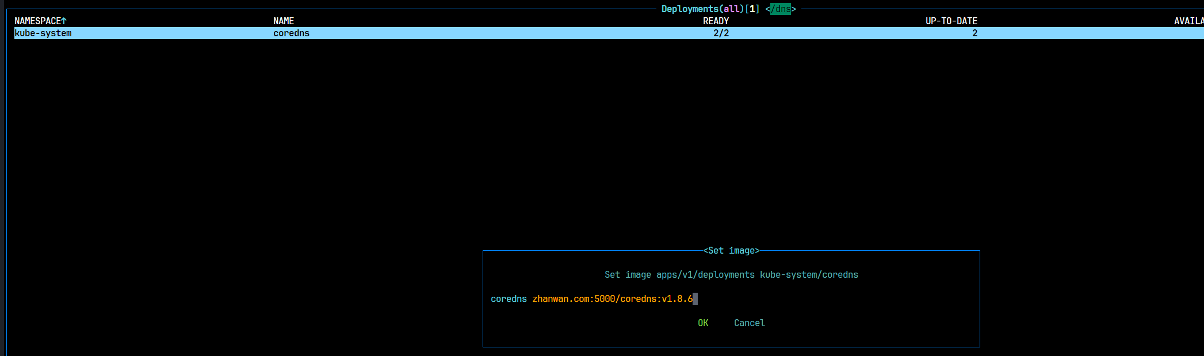This screenshot has width=1204, height=356.
Task: Select the 2/2 ready value
Action: click(721, 33)
